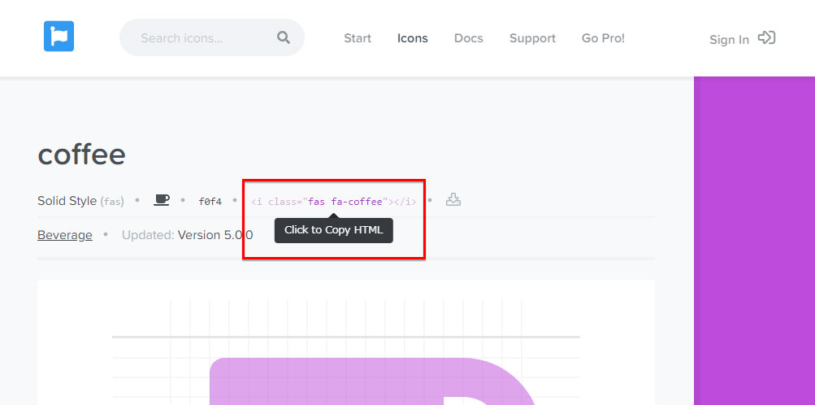Click the sign-in arrow icon
The image size is (815, 405).
click(766, 37)
